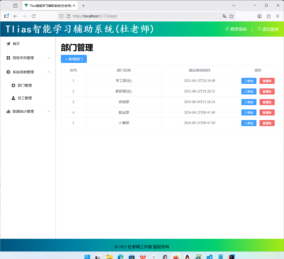The height and width of the screenshot is (259, 284).
Task: Open IntelliJ IDEA from the taskbar
Action: coord(231,257)
